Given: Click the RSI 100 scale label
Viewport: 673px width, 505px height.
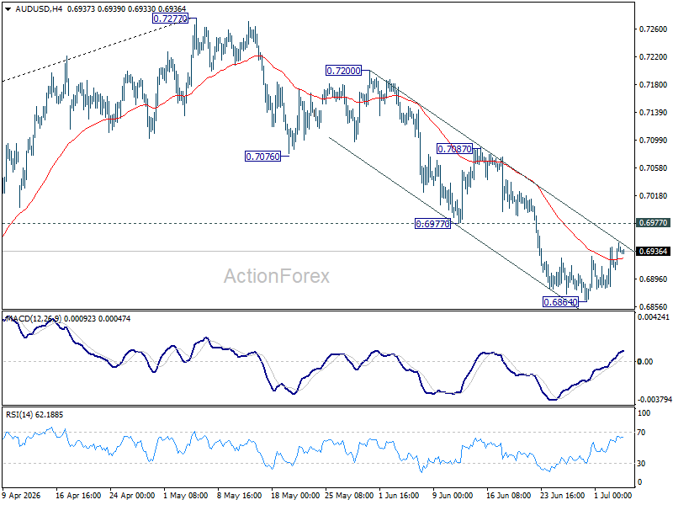Looking at the screenshot, I should [x=644, y=413].
